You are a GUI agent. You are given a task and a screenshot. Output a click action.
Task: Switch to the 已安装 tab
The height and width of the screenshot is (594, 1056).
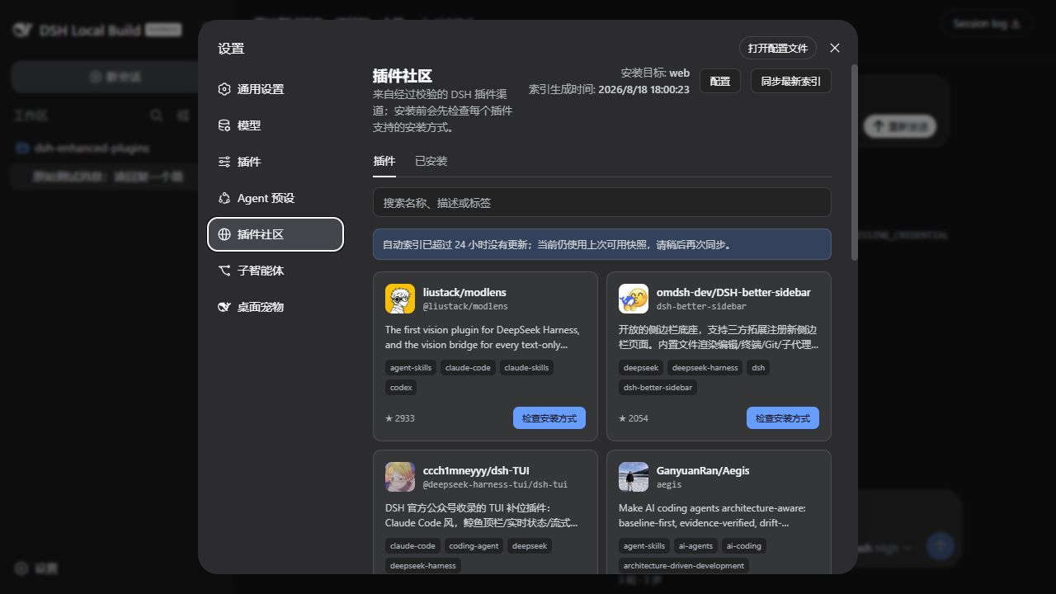point(431,161)
